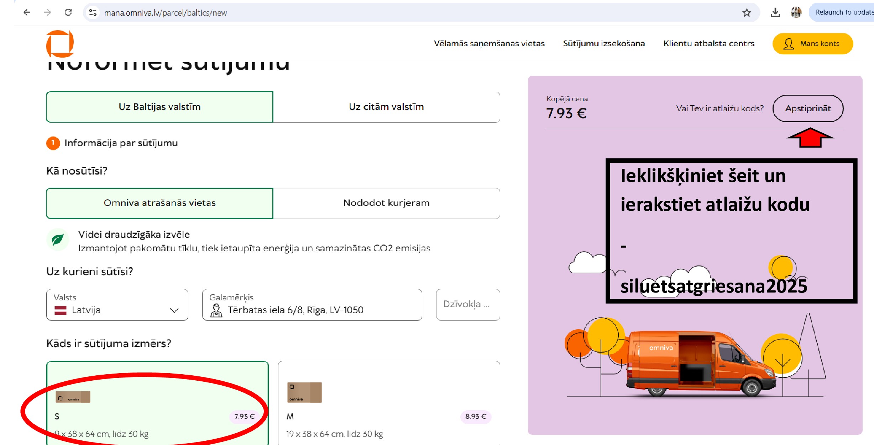Reload the page with refresh icon
Screen dimensions: 874x445
point(68,12)
